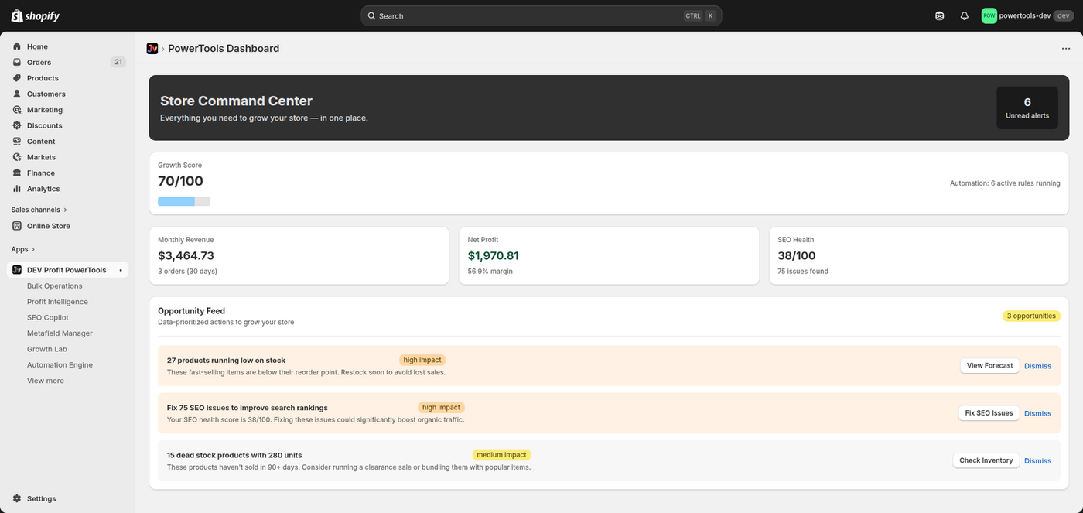Click the '3 orders (30 days)' text

click(187, 272)
